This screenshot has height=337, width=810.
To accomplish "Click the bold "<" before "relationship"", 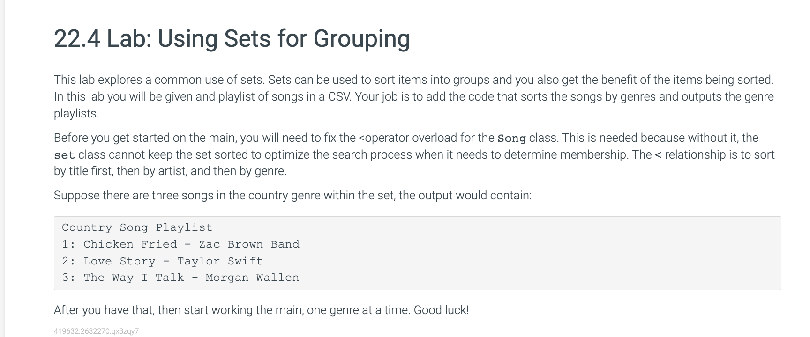I will pyautogui.click(x=658, y=155).
